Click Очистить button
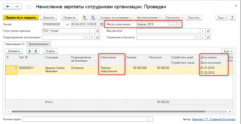Screen dimensions: 241x124 [194, 18]
